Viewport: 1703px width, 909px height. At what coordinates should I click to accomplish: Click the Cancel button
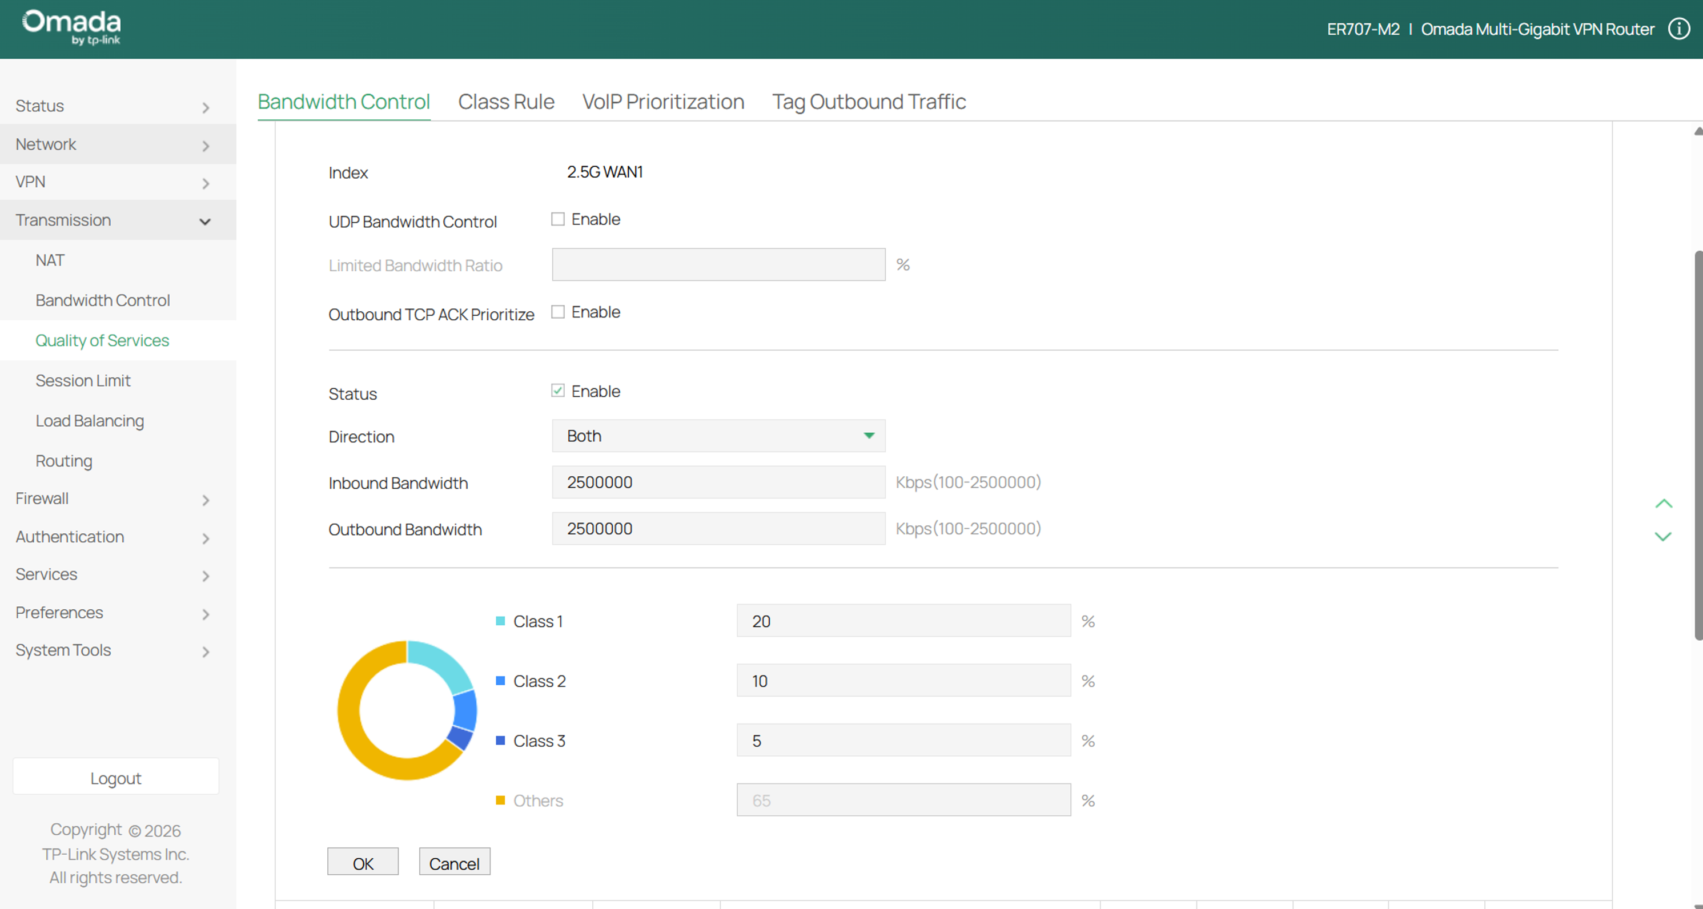click(x=455, y=862)
